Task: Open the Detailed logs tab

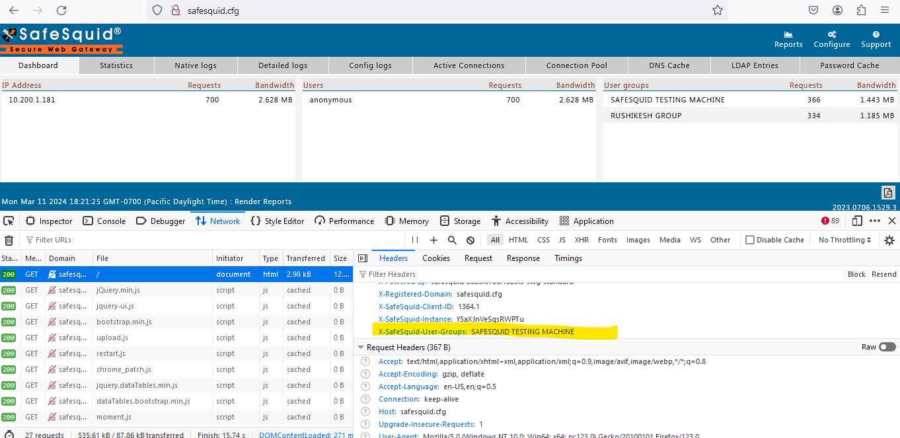Action: (283, 65)
